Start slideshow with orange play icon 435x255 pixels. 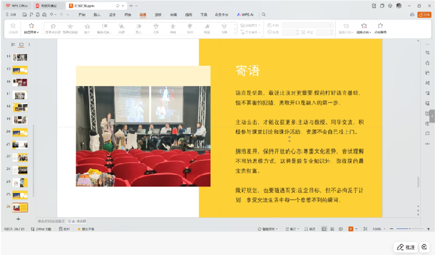point(351,229)
